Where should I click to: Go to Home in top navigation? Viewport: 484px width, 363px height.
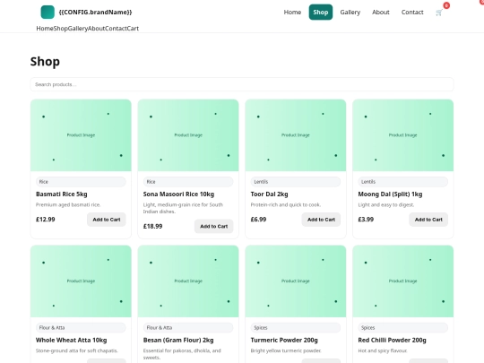pos(292,12)
